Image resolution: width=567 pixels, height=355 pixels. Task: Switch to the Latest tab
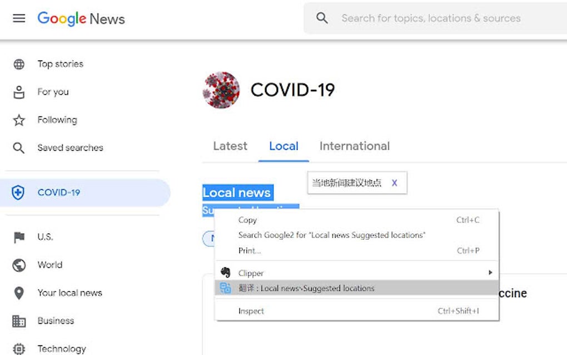coord(230,146)
